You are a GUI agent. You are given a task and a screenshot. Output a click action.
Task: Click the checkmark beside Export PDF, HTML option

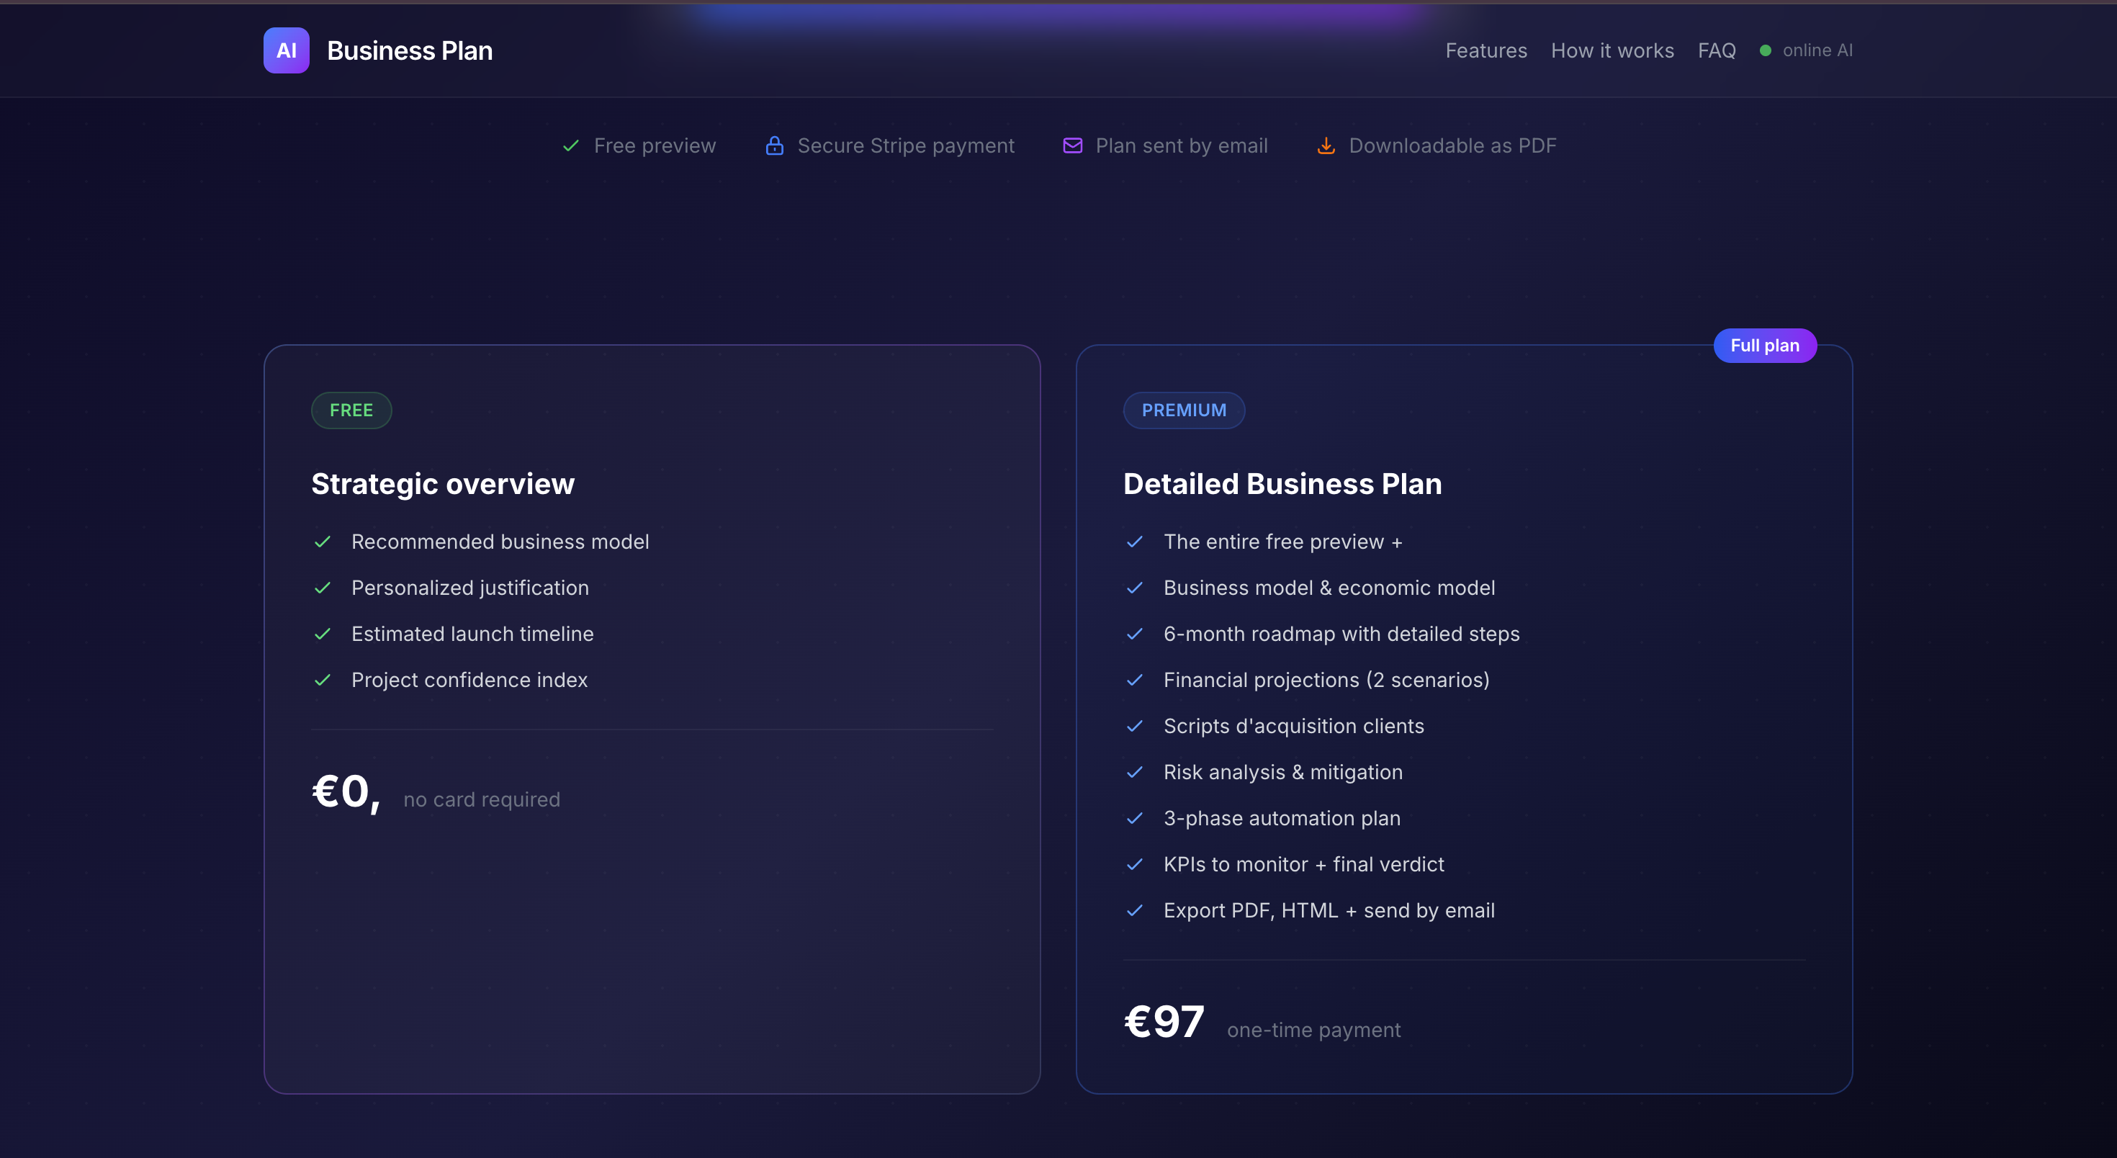coord(1135,910)
